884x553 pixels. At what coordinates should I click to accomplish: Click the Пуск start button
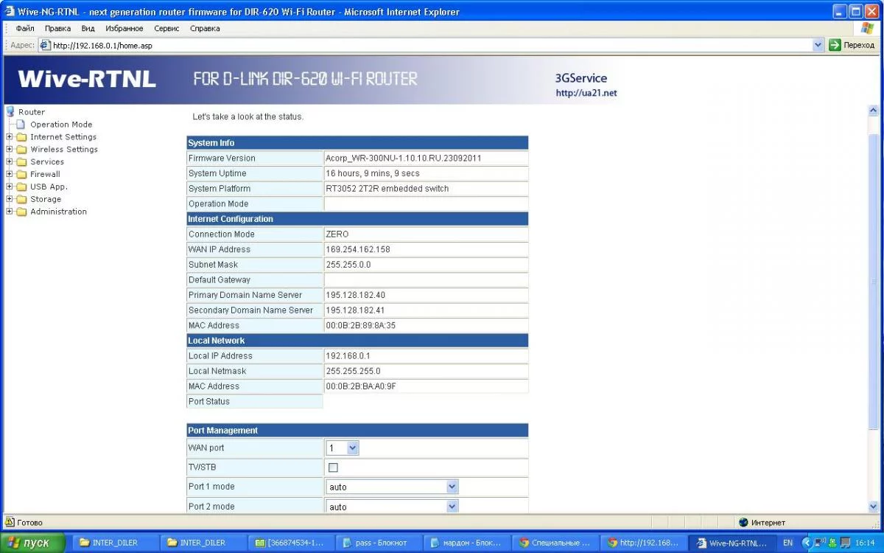33,543
